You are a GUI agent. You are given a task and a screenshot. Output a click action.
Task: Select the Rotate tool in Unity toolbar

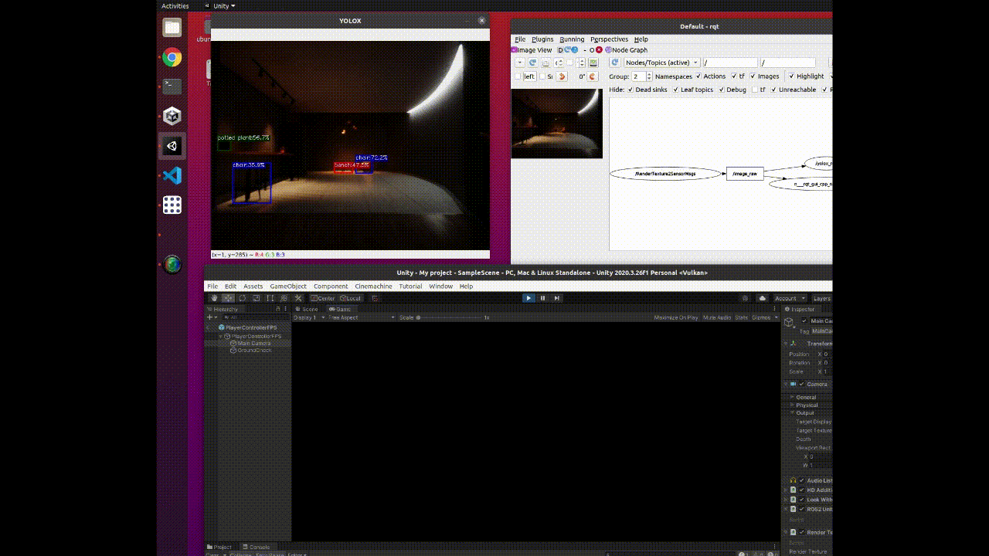[x=242, y=298]
